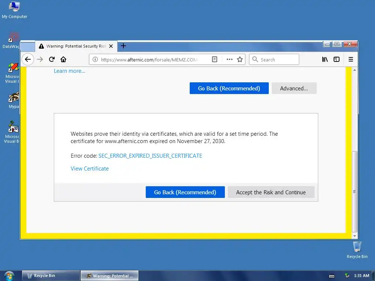
Task: Open the Library icon
Action: (325, 59)
